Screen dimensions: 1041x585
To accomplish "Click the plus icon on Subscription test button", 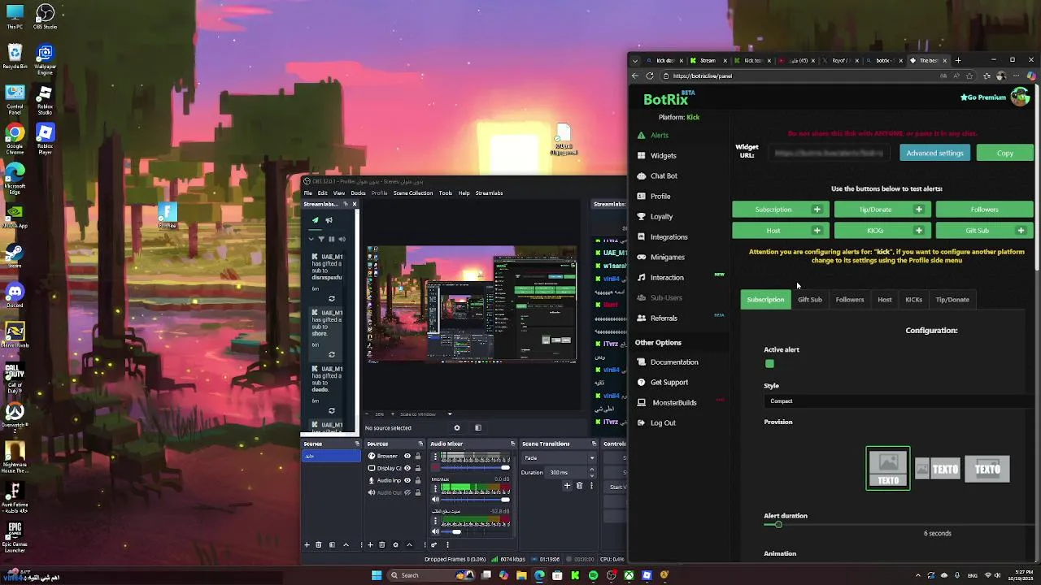I will [x=817, y=210].
